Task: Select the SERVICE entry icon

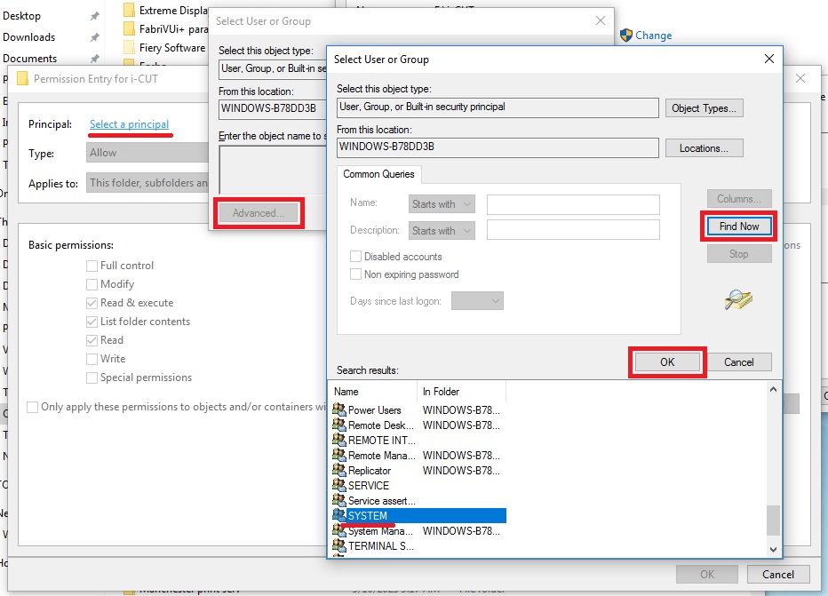Action: (340, 485)
